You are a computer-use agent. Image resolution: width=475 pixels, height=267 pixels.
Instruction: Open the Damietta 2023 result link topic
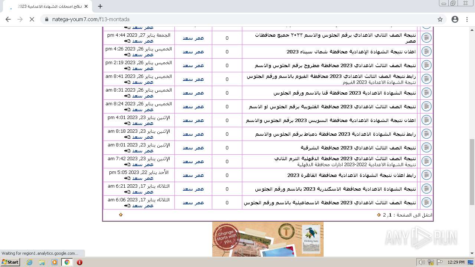(335, 134)
